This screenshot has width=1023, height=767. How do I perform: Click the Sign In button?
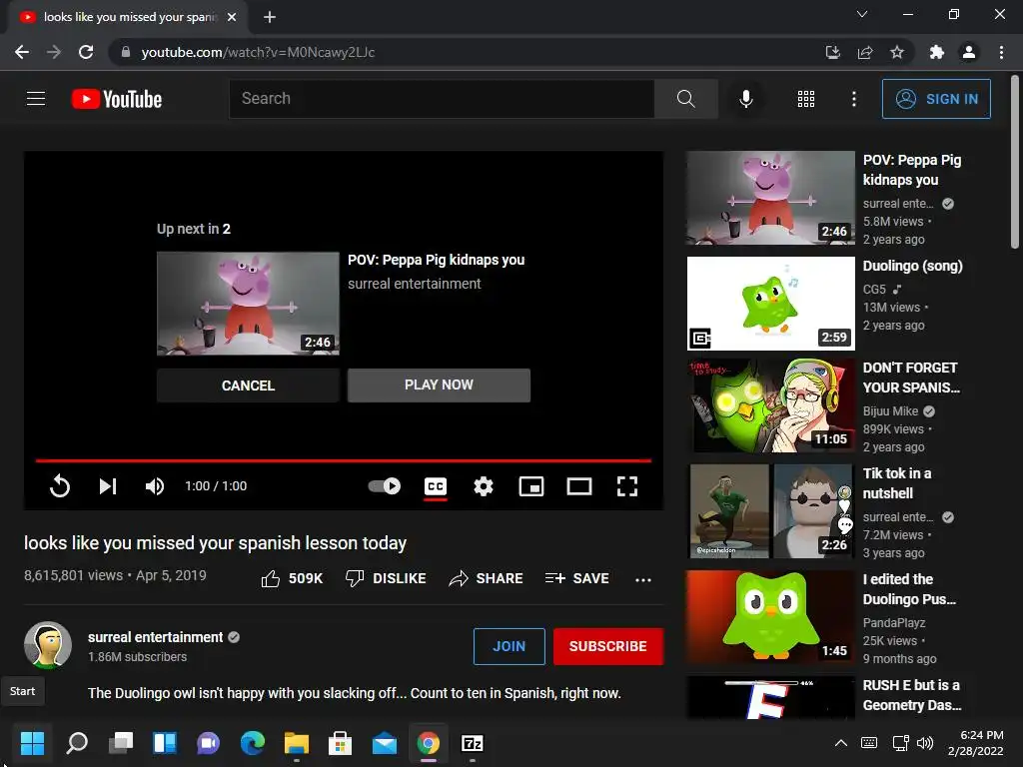point(936,99)
